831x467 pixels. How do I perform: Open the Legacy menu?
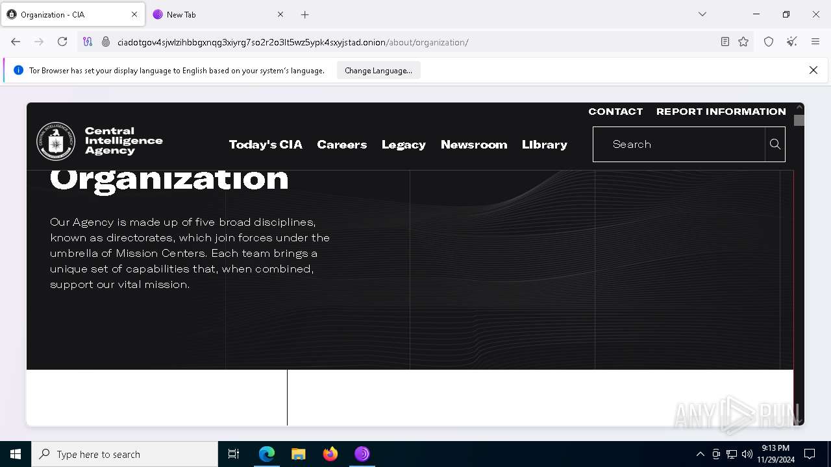coord(404,145)
